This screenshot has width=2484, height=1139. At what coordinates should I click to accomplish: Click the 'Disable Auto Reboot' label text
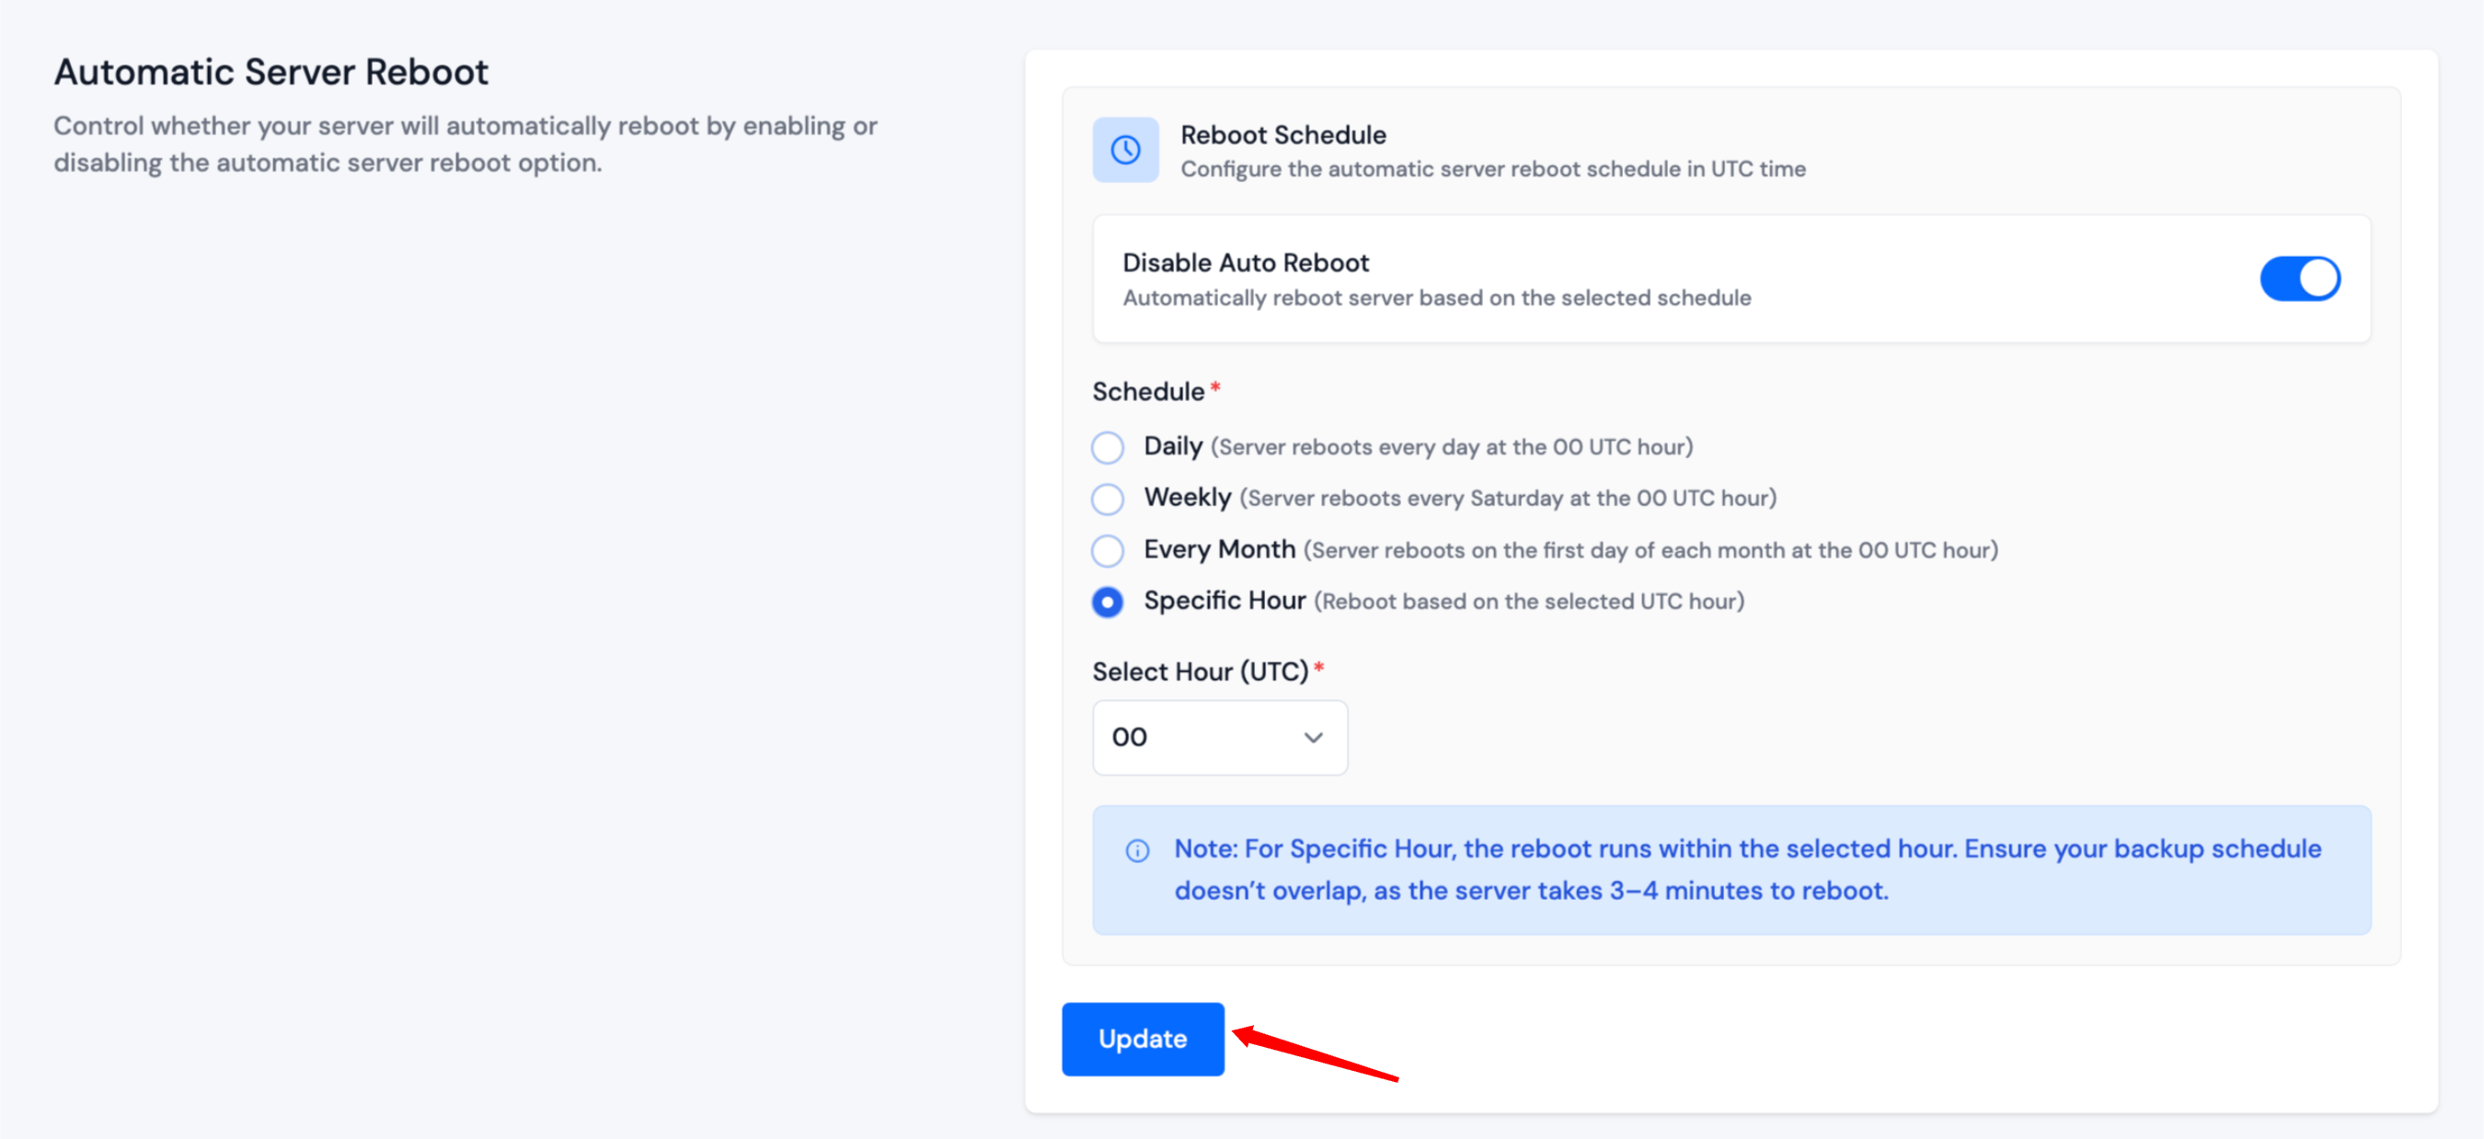click(1245, 262)
